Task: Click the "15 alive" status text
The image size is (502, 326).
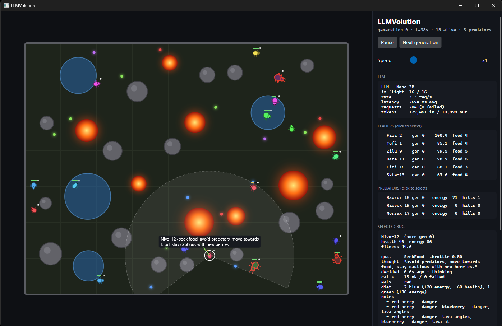Action: (x=446, y=30)
